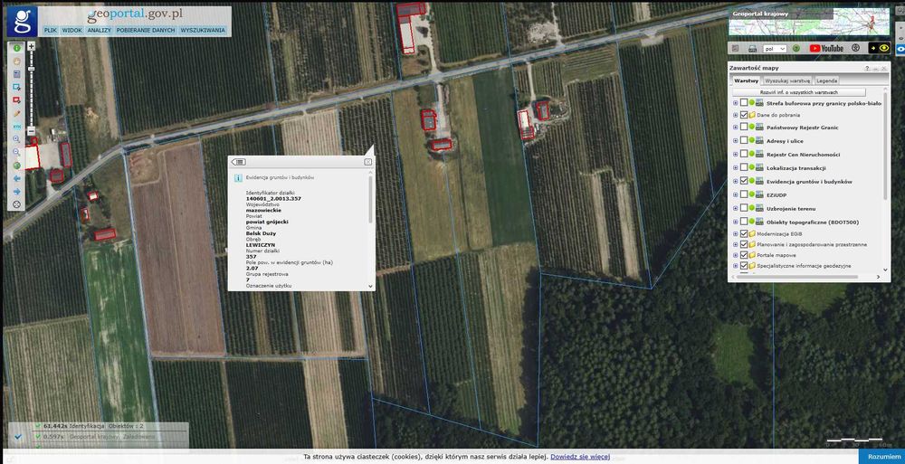Click layers panel vertical scrollbar
Viewport: 905px width, 464px height.
[x=886, y=145]
